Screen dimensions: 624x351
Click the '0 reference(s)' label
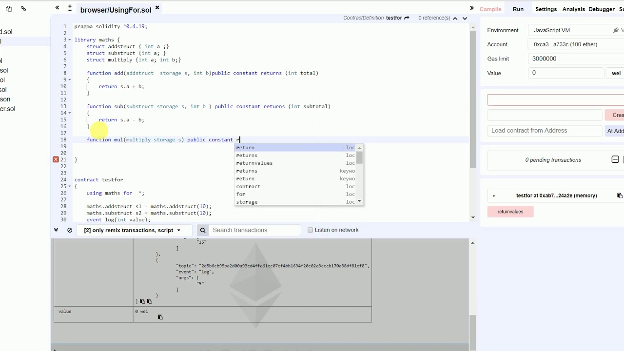tap(434, 18)
